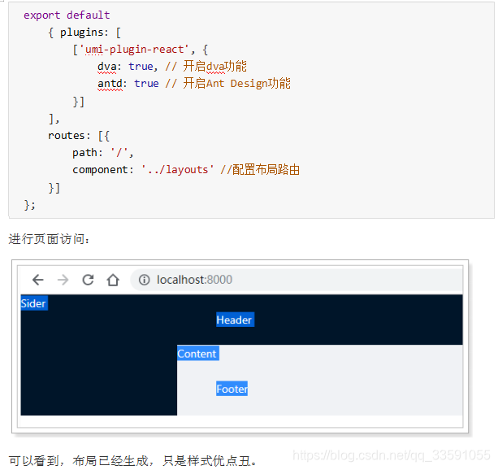Click the browser back arrow
Viewport: 498px width, 470px height.
tap(38, 280)
